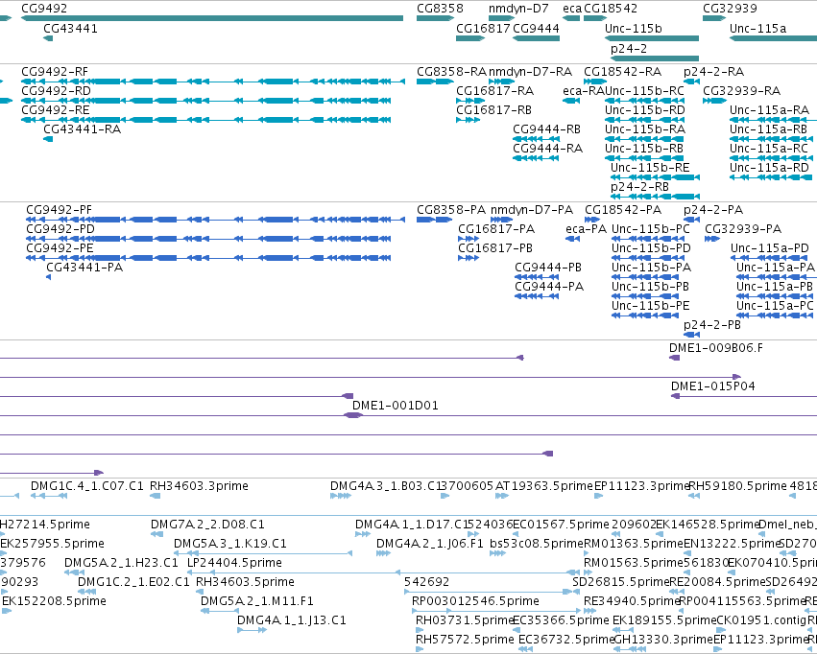Click transcript CG8358-RA
Image resolution: width=817 pixels, height=654 pixels.
coord(452,72)
